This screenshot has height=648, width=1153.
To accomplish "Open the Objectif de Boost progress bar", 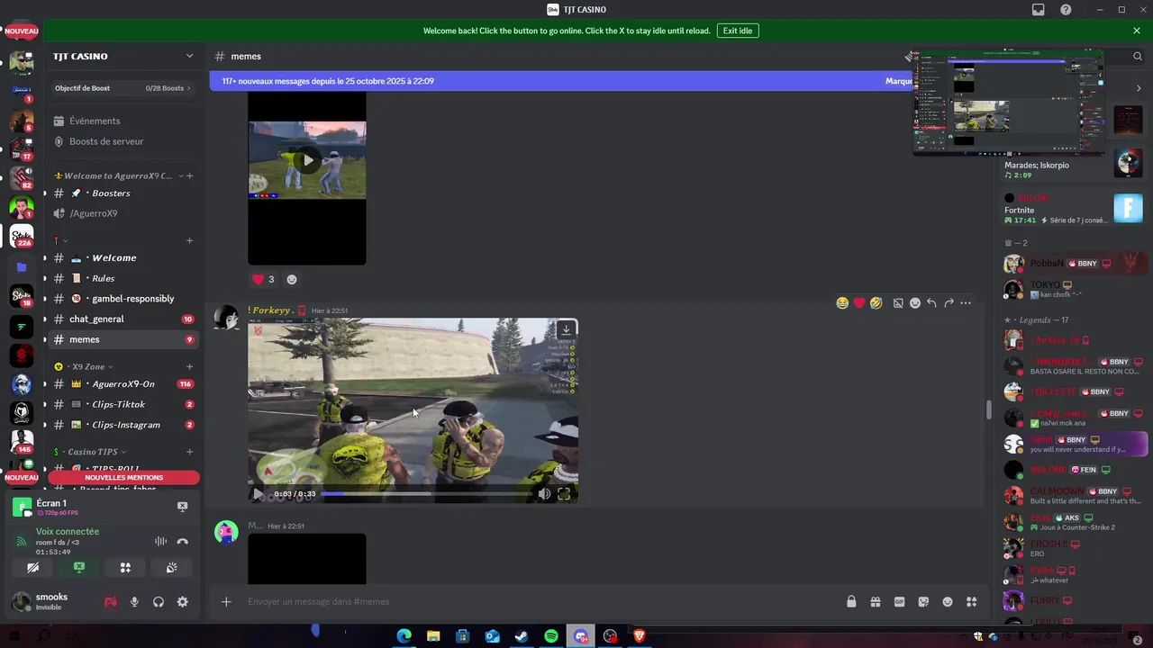I will (123, 88).
